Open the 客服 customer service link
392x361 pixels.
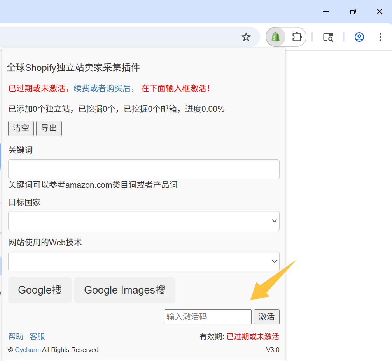click(37, 336)
